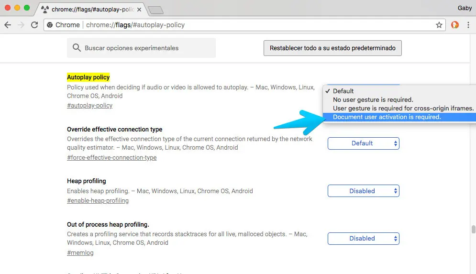This screenshot has height=274, width=476.
Task: Click the yellow minimize window button
Action: [17, 8]
